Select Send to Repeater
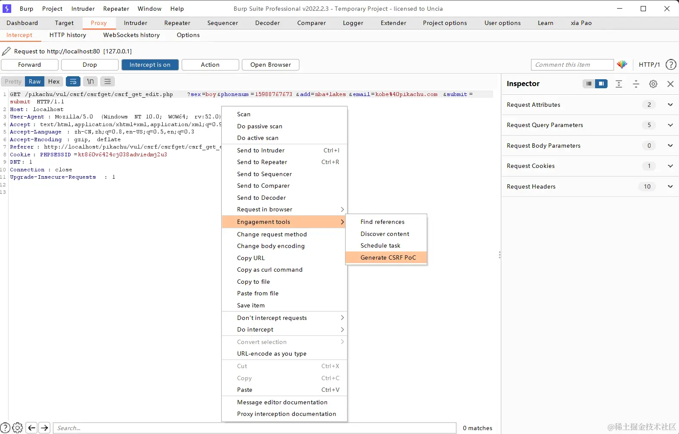 click(284, 162)
